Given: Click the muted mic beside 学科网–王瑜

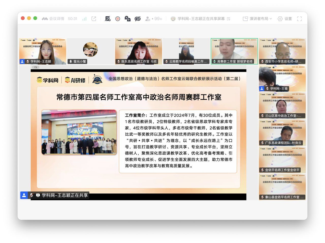Looking at the screenshot, I should (267, 89).
